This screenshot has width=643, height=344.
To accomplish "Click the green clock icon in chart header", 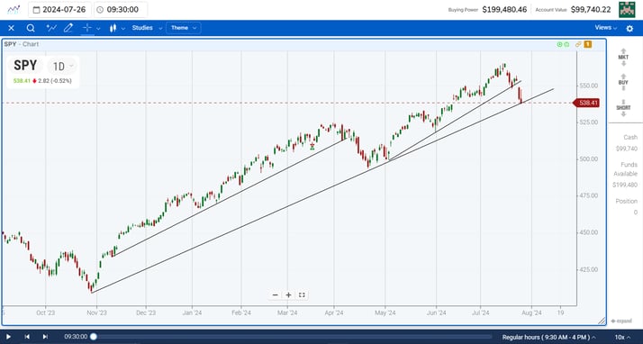I will point(560,44).
